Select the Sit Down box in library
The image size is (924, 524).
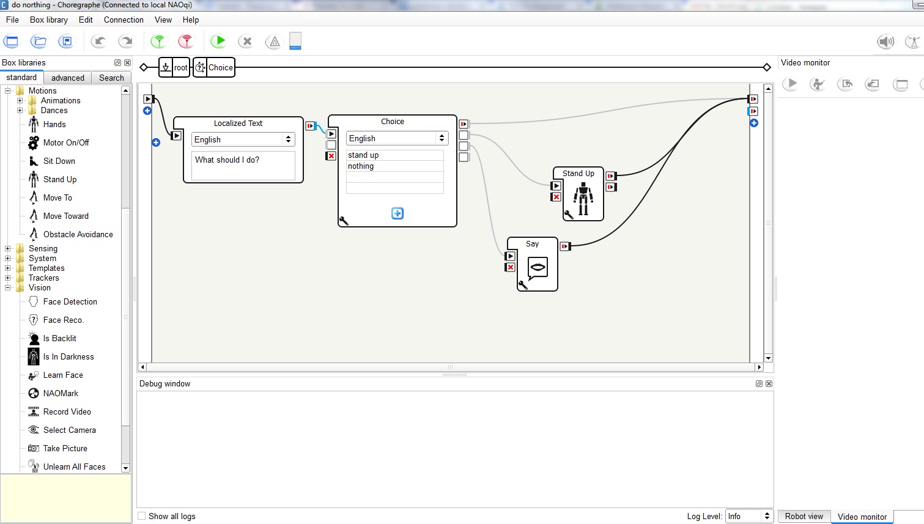52,161
